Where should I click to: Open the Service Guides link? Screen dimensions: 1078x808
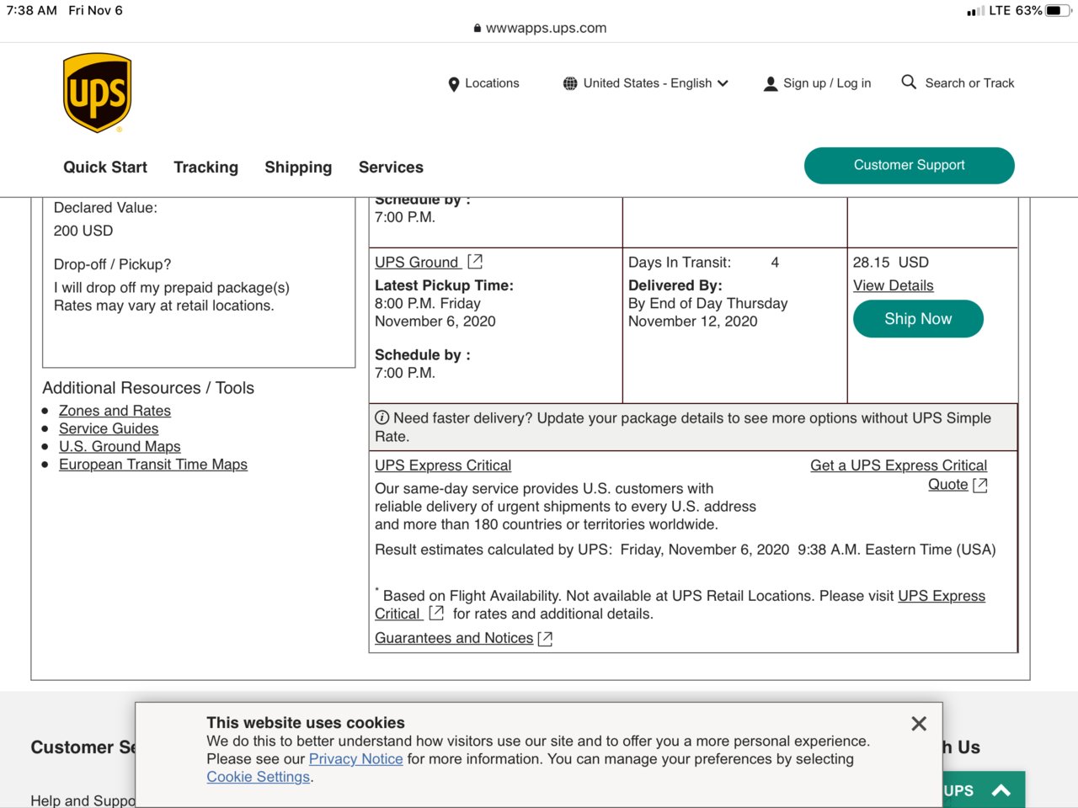(x=109, y=428)
